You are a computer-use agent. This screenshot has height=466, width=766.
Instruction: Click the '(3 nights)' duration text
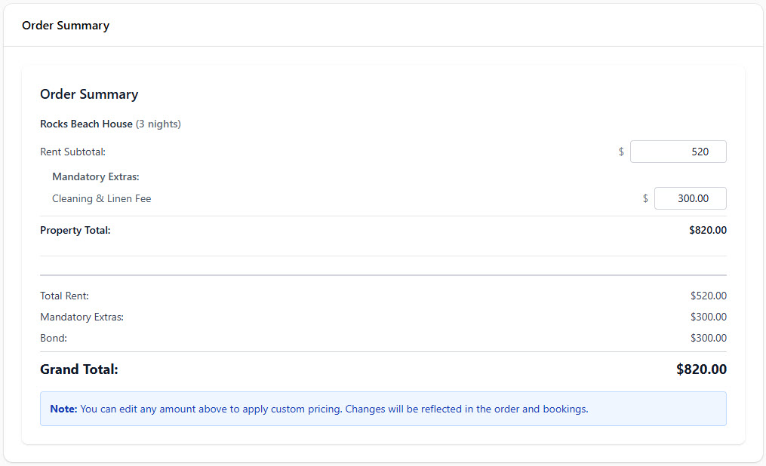tap(158, 124)
